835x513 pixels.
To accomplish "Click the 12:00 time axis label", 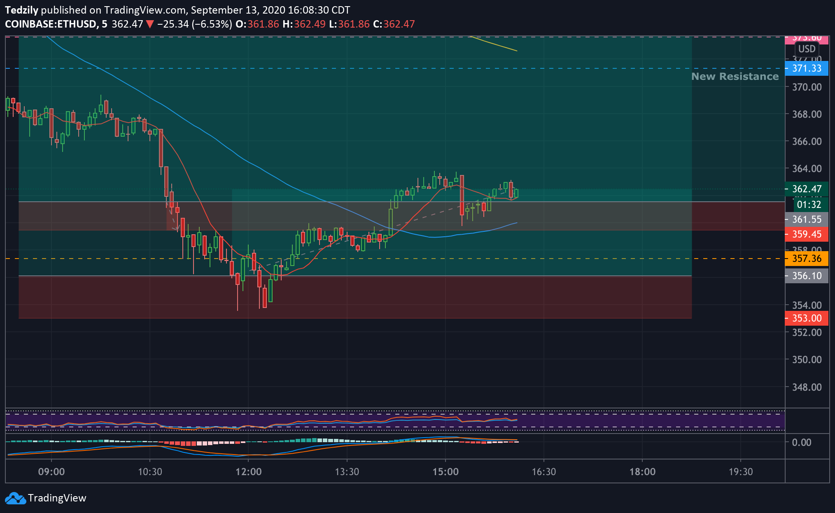I will tap(248, 472).
